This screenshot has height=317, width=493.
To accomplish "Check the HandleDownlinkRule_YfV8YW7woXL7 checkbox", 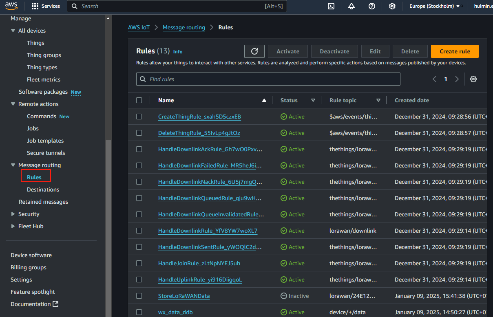I will 139,231.
